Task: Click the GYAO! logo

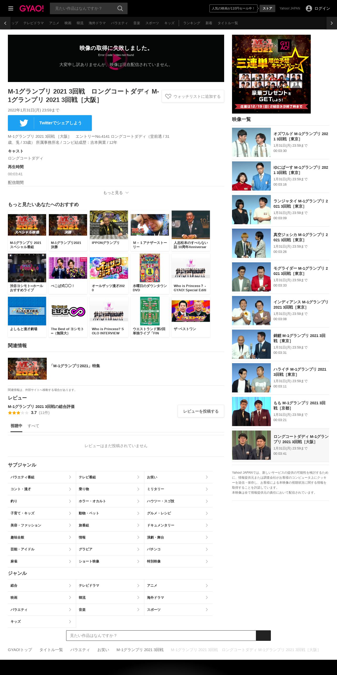Action: coord(31,8)
